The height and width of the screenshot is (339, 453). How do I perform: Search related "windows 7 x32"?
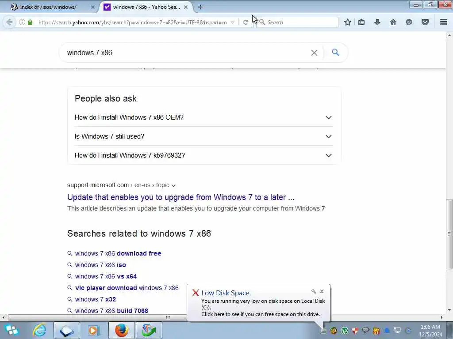pos(96,300)
